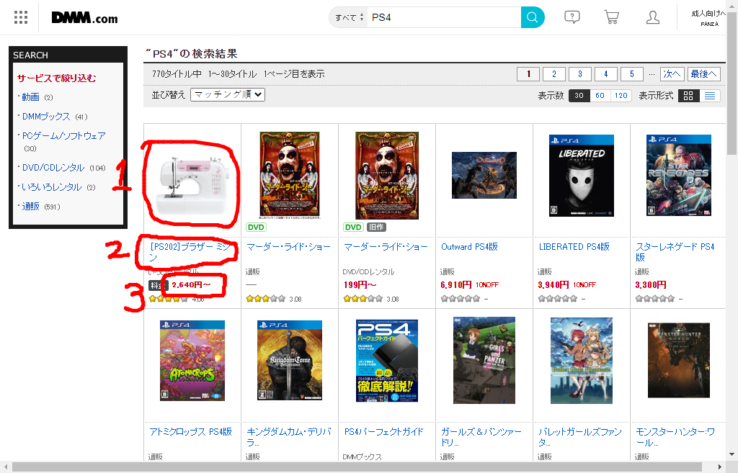Filter results by 動画 service
This screenshot has width=738, height=473.
[30, 97]
